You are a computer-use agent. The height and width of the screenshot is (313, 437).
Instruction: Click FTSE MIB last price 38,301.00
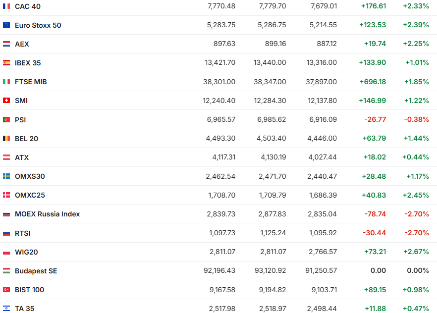tap(219, 82)
